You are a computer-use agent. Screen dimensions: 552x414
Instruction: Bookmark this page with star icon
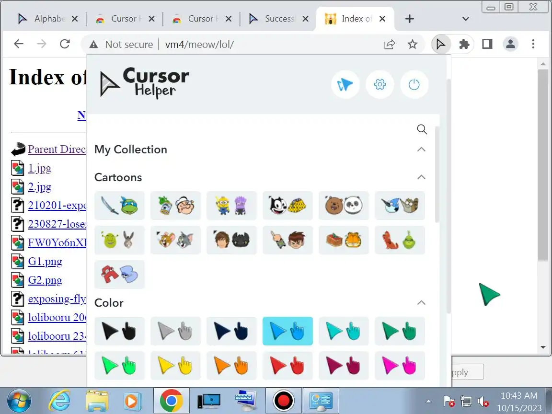[412, 45]
